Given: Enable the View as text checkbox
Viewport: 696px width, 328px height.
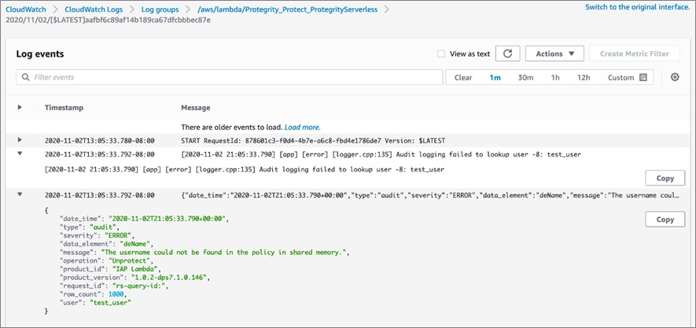Looking at the screenshot, I should click(440, 53).
